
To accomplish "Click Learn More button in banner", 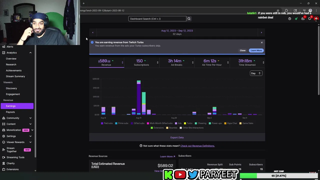I will pyautogui.click(x=256, y=50).
